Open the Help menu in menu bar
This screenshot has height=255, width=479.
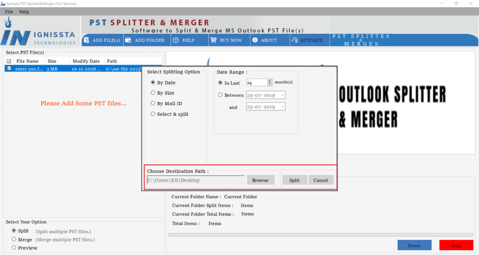[x=24, y=12]
